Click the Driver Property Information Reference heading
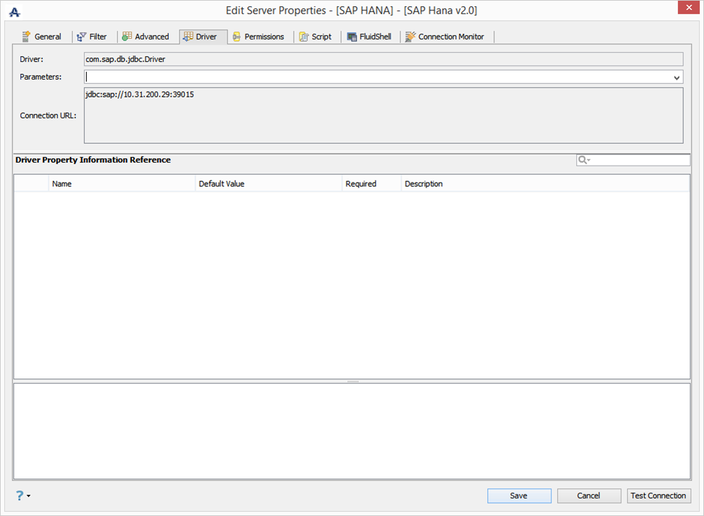 pos(93,160)
